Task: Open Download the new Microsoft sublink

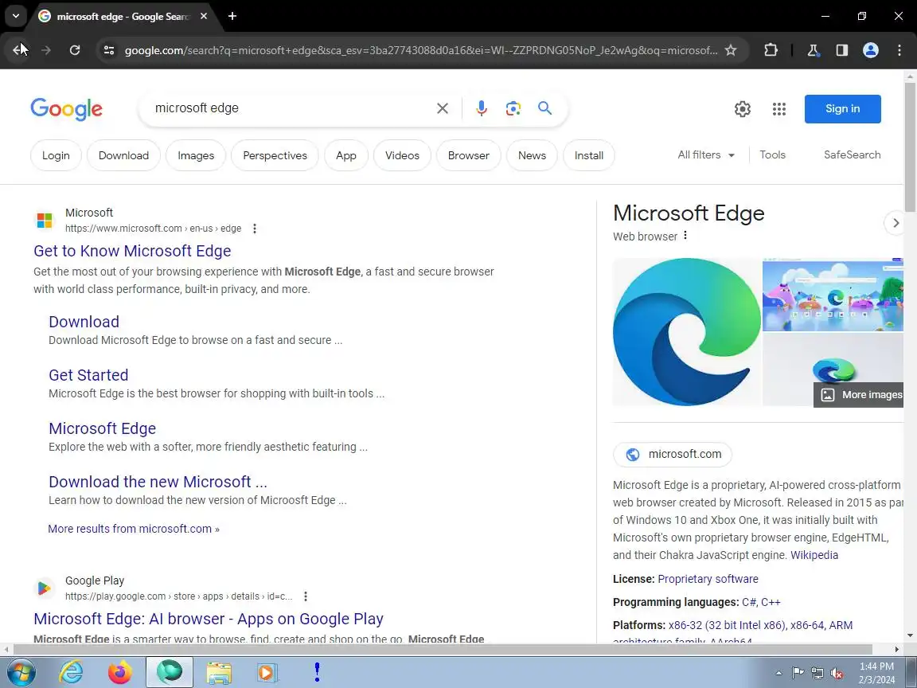Action: (158, 482)
